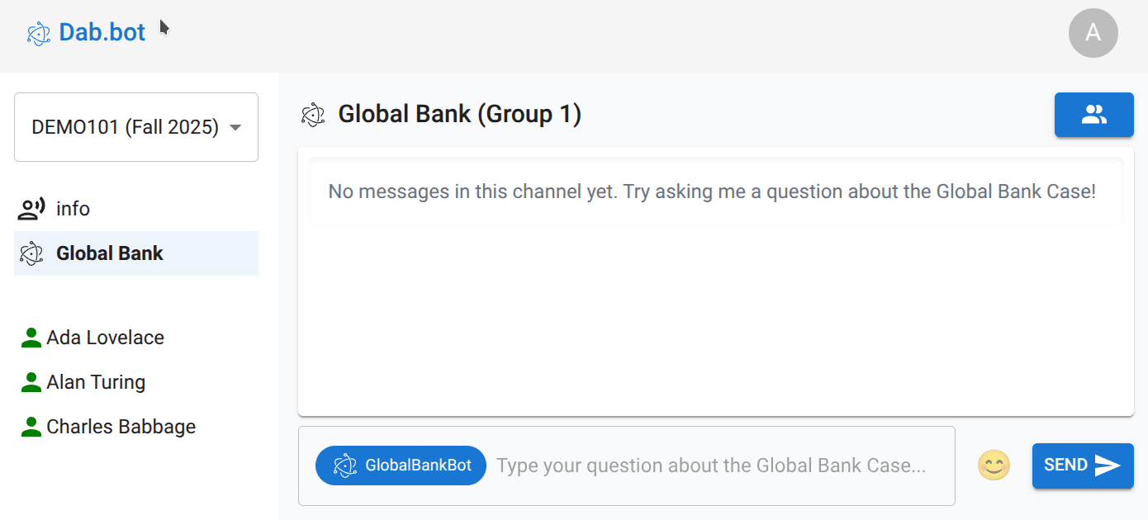Switch to the info channel
The width and height of the screenshot is (1148, 520).
[73, 210]
